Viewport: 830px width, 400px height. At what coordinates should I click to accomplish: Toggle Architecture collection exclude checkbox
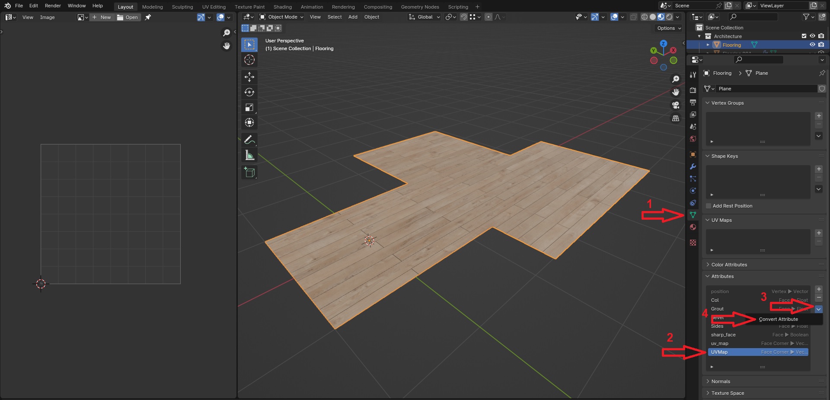804,36
